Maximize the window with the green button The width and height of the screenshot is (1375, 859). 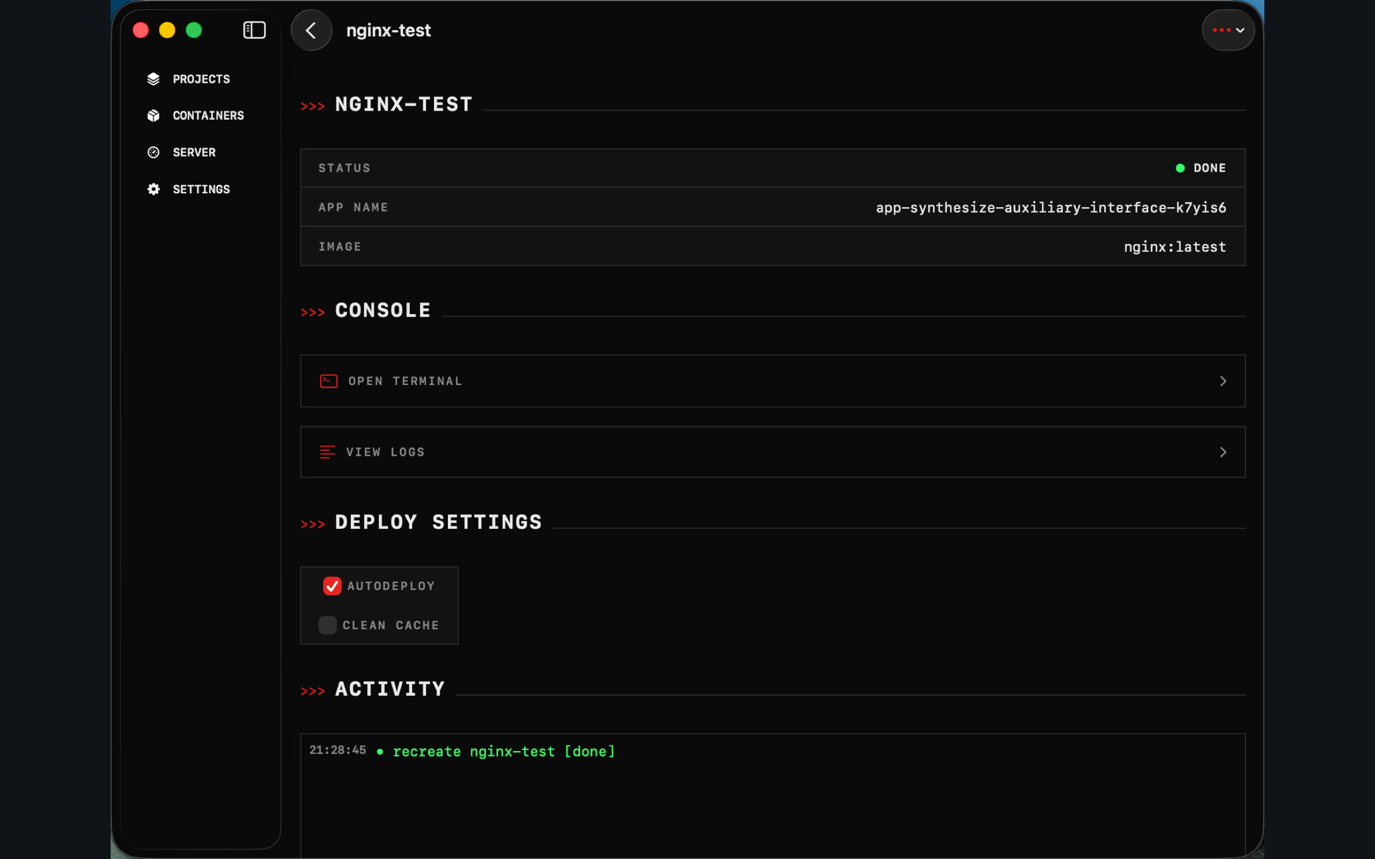194,30
